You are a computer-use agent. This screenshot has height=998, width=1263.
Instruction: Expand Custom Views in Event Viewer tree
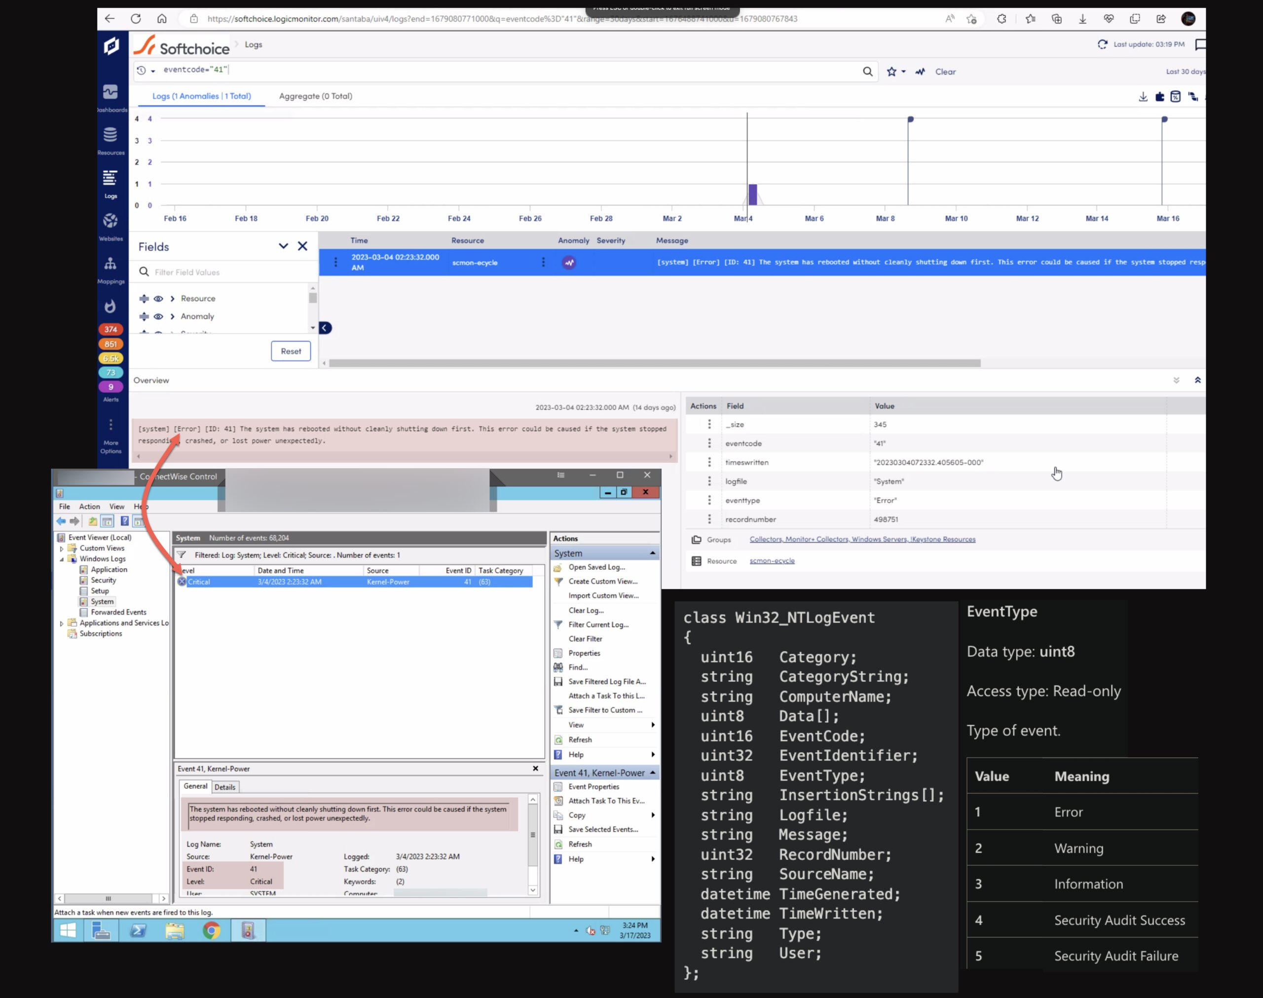[x=62, y=549]
